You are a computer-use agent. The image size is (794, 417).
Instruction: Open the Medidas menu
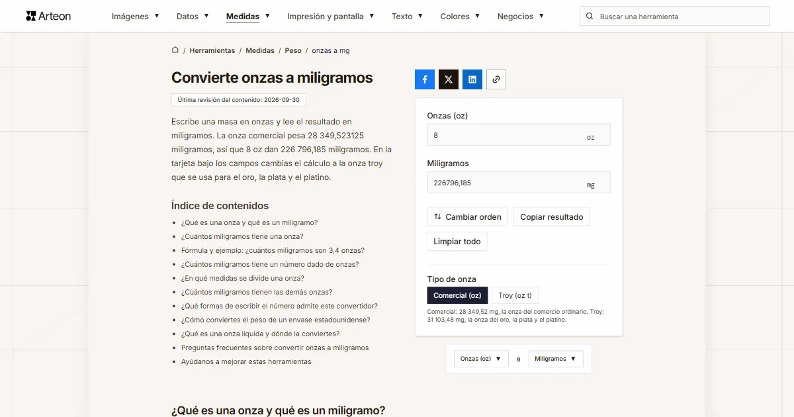(x=248, y=17)
